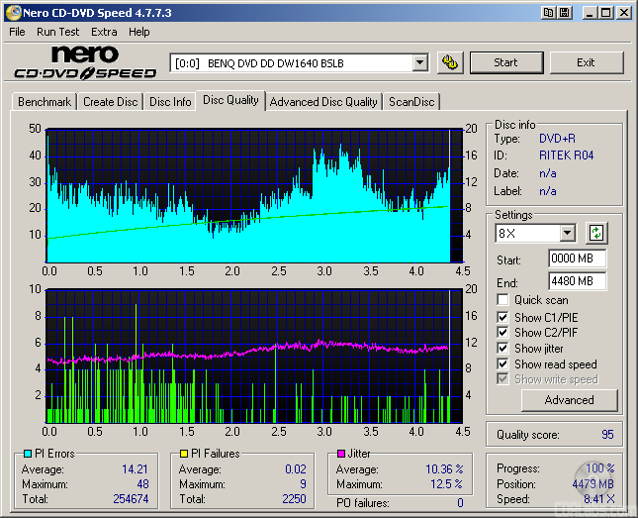Open the Run Test menu
Screen dimensions: 638x518
point(58,32)
